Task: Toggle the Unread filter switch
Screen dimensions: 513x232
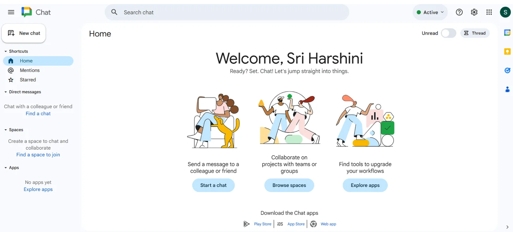Action: (448, 33)
